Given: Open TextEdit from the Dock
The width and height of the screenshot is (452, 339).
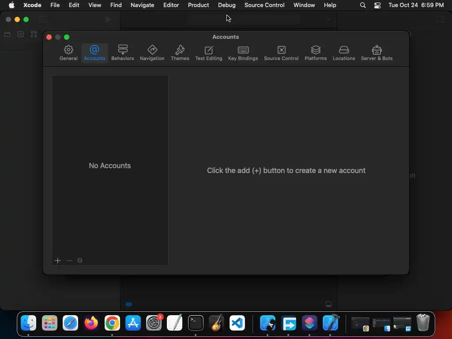Looking at the screenshot, I should click(x=175, y=323).
